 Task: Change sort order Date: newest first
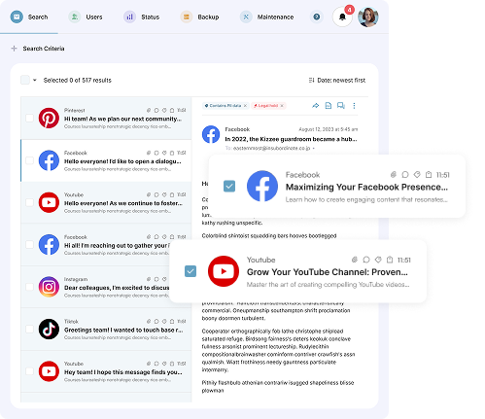coord(337,80)
